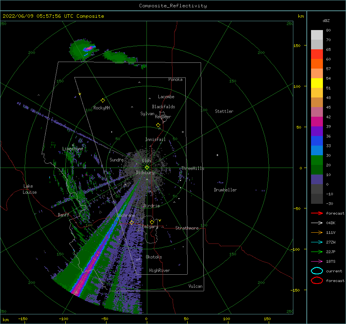Viewport: 346px width, 324px height.
Task: Click the green 22JP arrow icon
Action: pyautogui.click(x=317, y=252)
